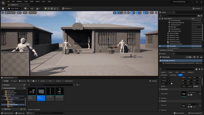Collapse the Materials section
This screenshot has width=204, height=115.
click(160, 101)
